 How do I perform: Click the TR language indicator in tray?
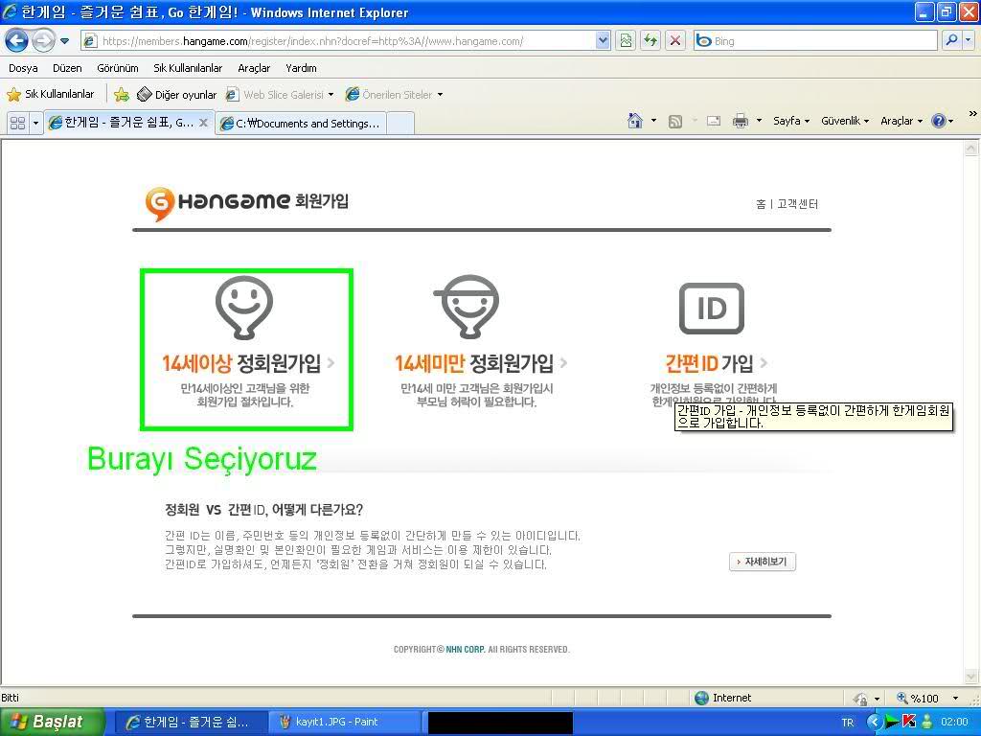point(847,723)
